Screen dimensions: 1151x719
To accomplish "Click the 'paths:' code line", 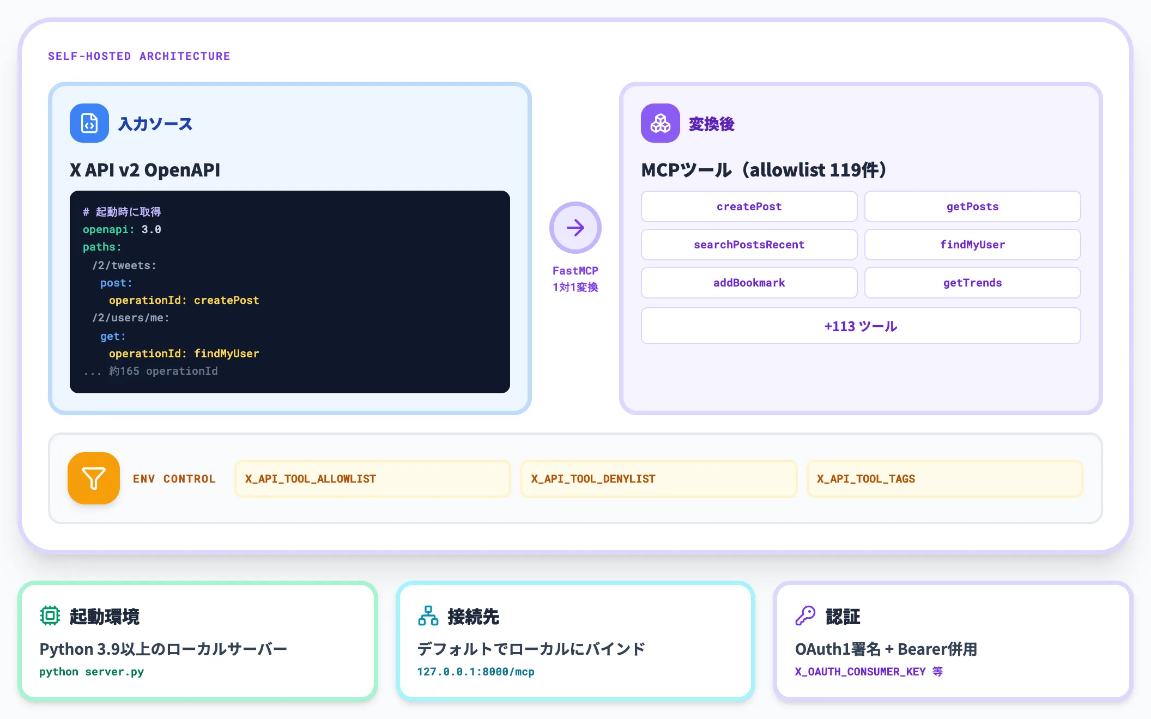I will click(102, 247).
